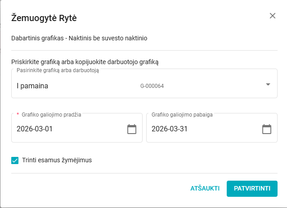
Task: Click the G-000064 schedule code
Action: [152, 86]
